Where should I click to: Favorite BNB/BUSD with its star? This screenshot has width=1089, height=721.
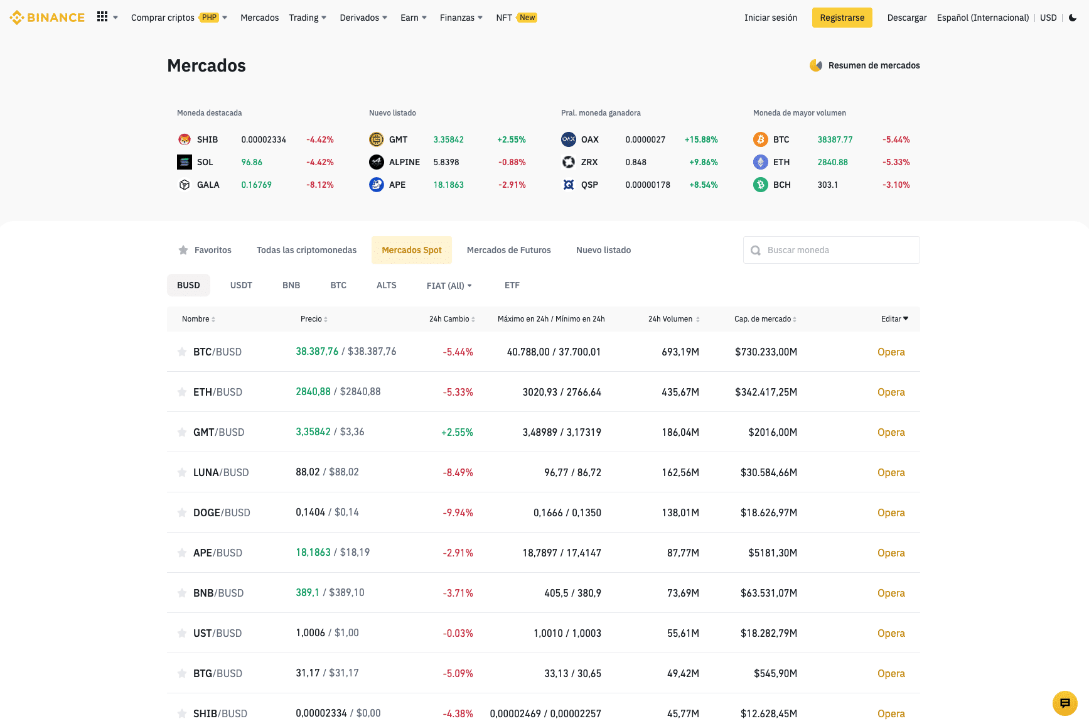click(182, 593)
